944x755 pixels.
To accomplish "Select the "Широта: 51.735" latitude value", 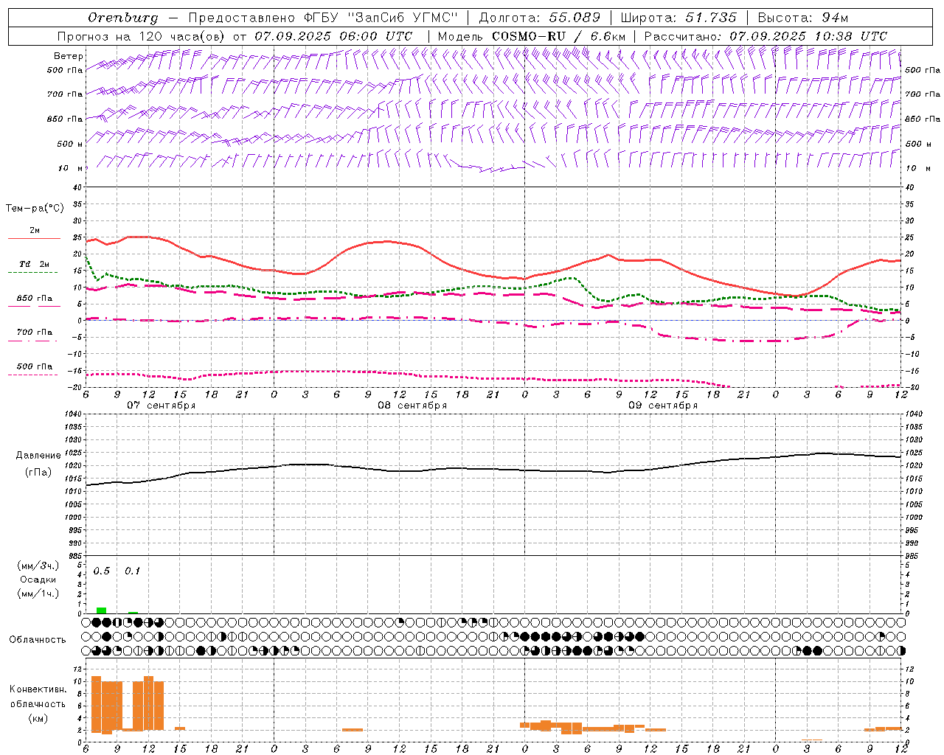I will click(x=678, y=18).
